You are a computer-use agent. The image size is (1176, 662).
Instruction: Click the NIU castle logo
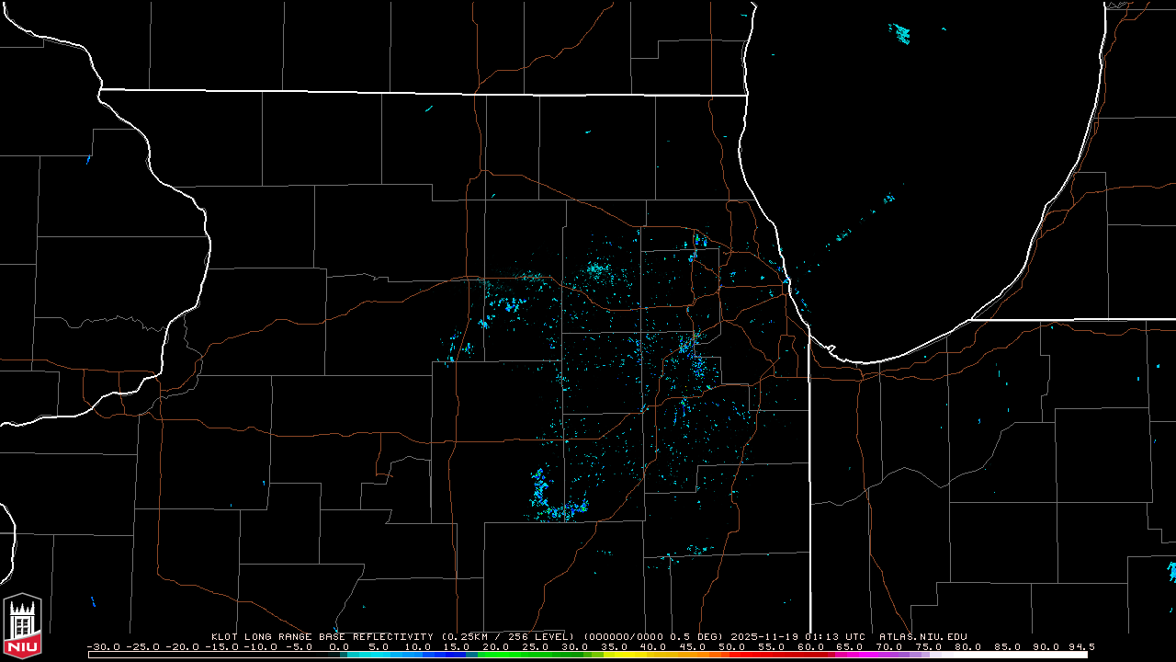click(x=22, y=626)
